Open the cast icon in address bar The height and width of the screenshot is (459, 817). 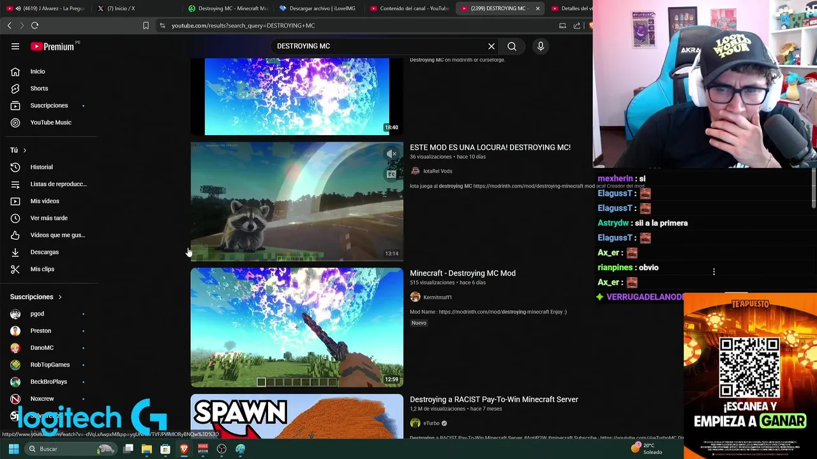tap(562, 25)
